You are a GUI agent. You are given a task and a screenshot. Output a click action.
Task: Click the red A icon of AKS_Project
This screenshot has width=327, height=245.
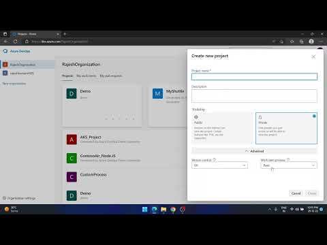[72, 140]
